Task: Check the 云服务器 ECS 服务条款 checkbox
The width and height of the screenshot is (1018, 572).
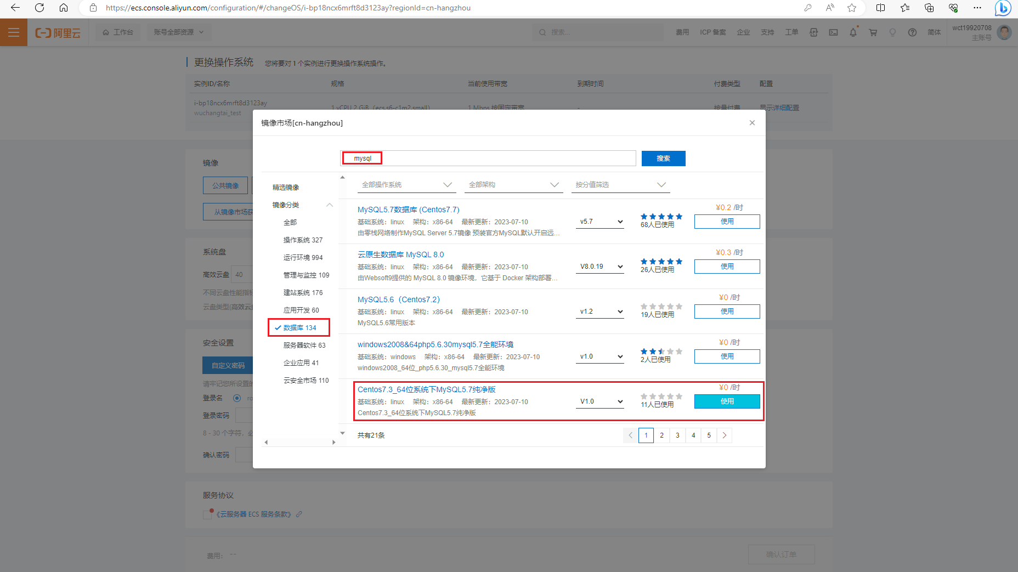Action: click(207, 514)
